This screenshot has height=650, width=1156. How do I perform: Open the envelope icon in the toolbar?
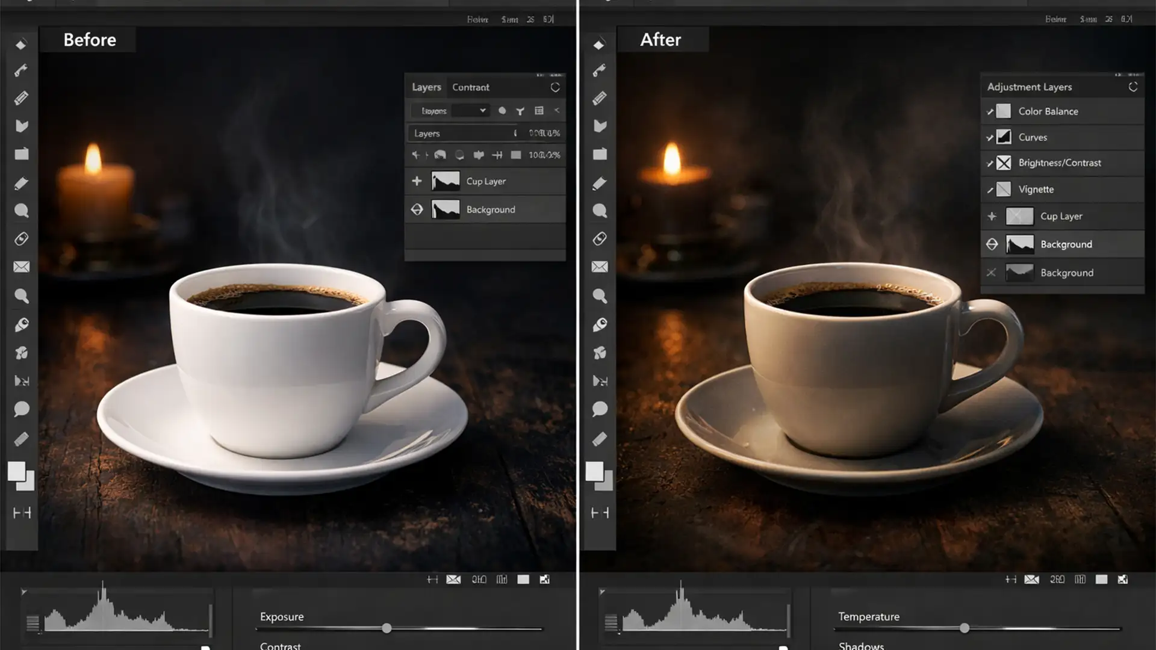22,267
